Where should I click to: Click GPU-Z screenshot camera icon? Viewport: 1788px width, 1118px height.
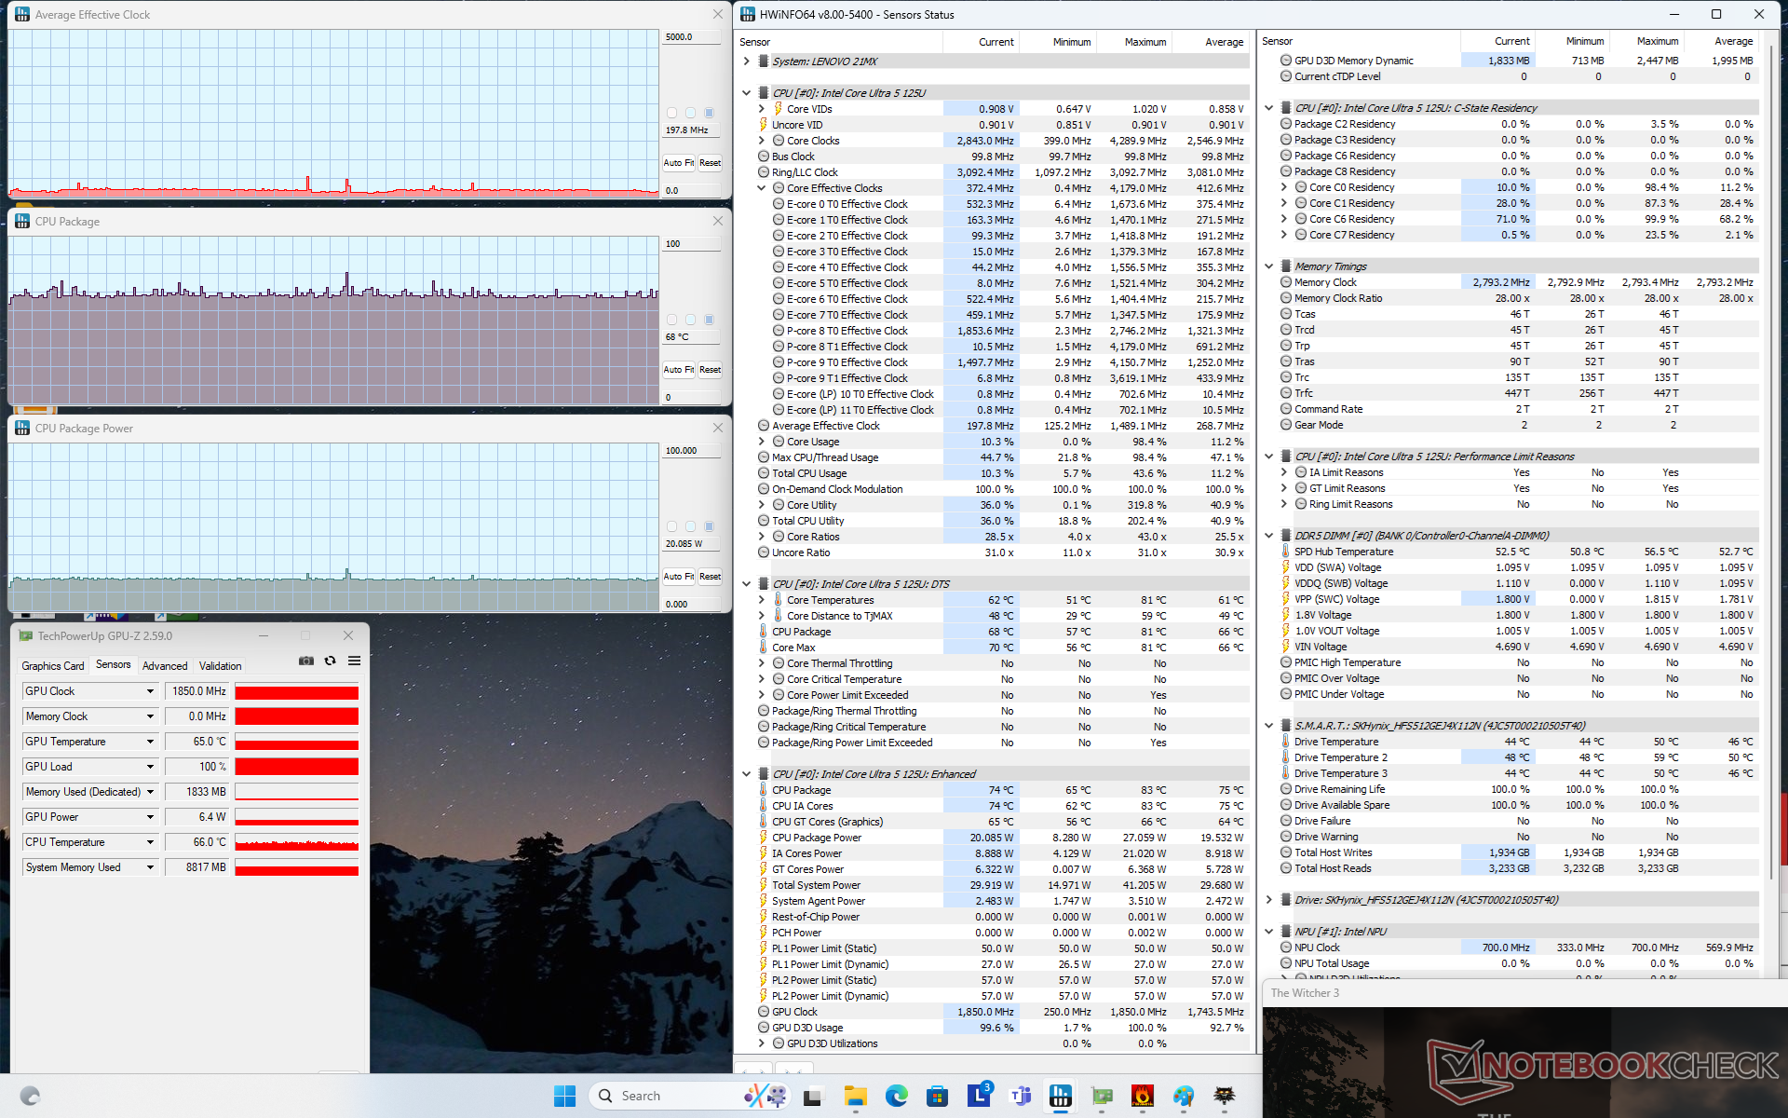[305, 661]
